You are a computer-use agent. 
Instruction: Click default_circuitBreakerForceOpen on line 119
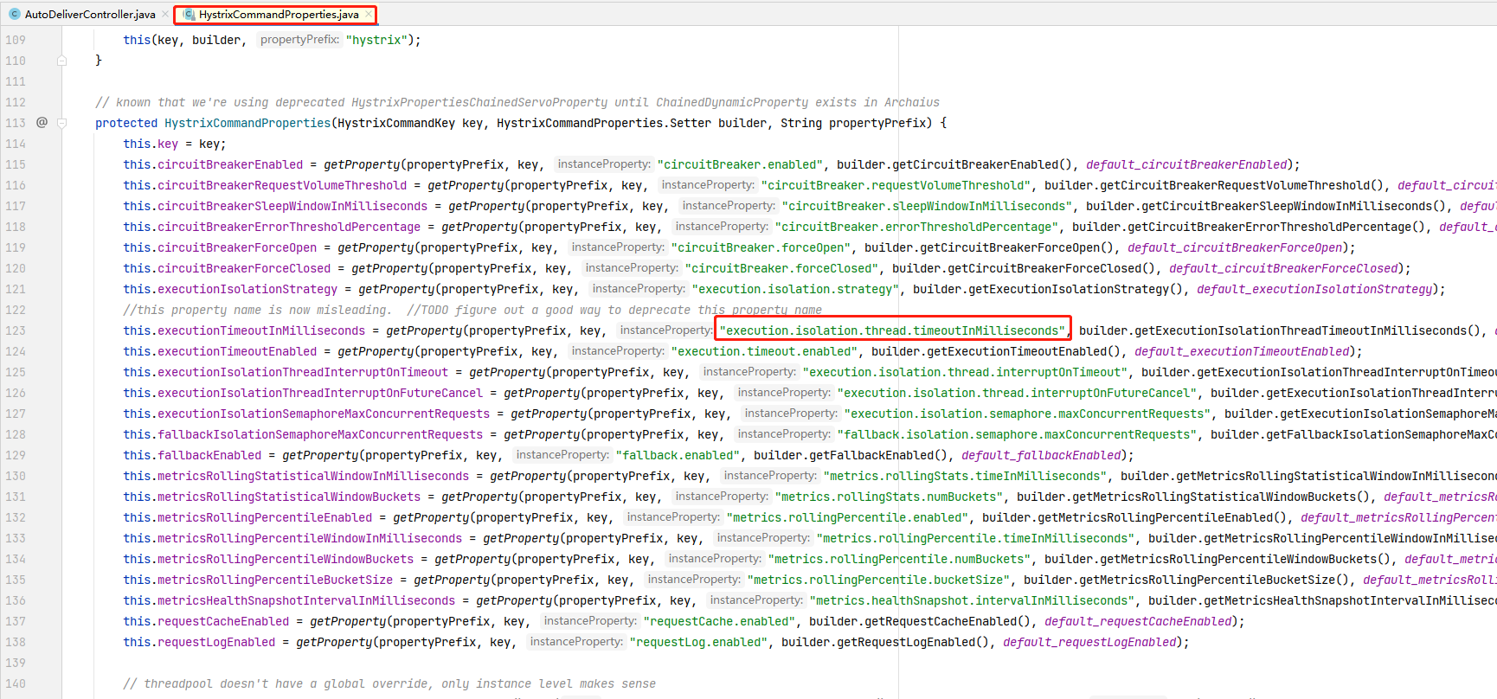coord(1235,247)
